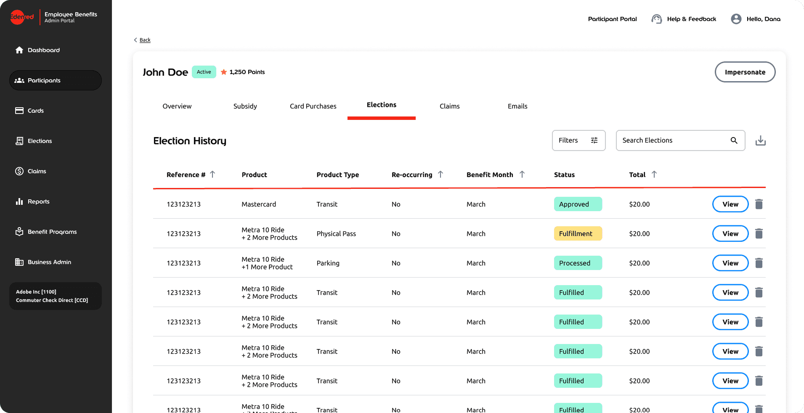
Task: Open Cards in the sidebar
Action: click(56, 111)
